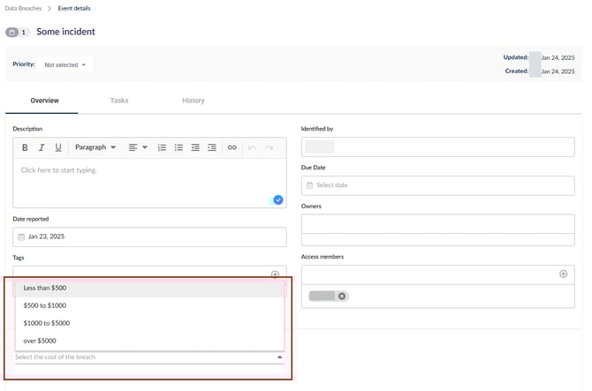The height and width of the screenshot is (391, 592).
Task: Click the Due Date select date field
Action: click(x=437, y=185)
